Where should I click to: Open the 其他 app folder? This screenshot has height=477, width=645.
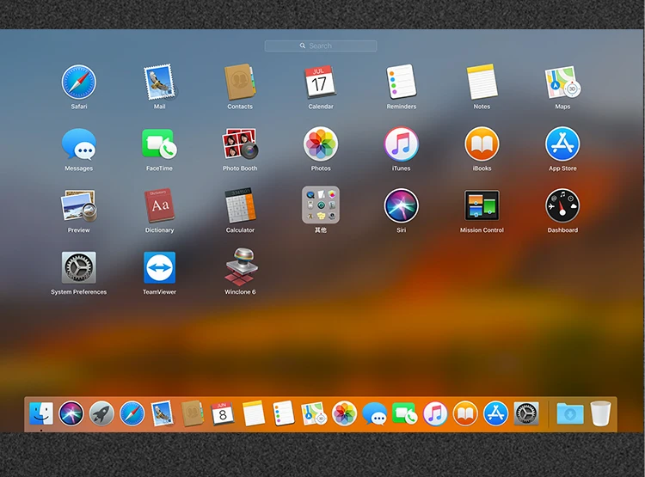tap(321, 205)
